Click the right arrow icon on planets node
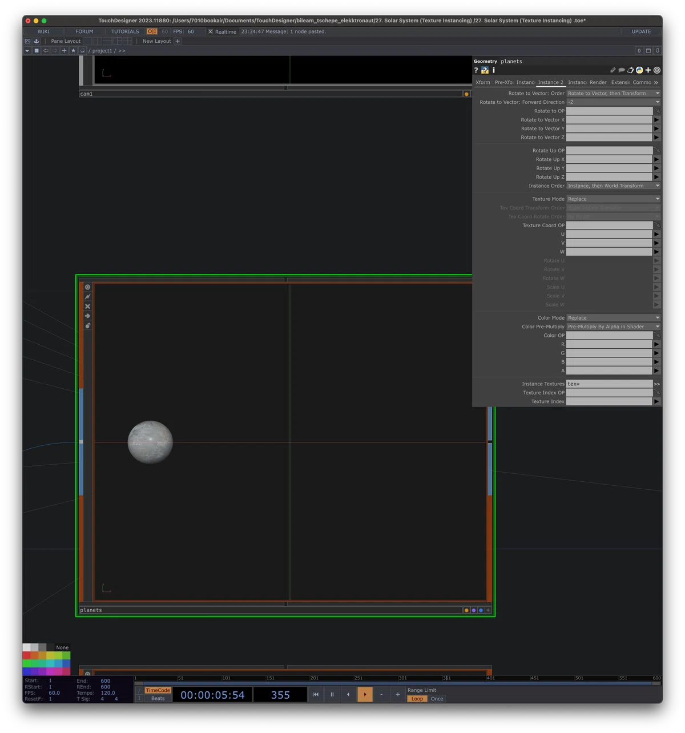Viewport: 685px width, 733px height. pos(88,316)
